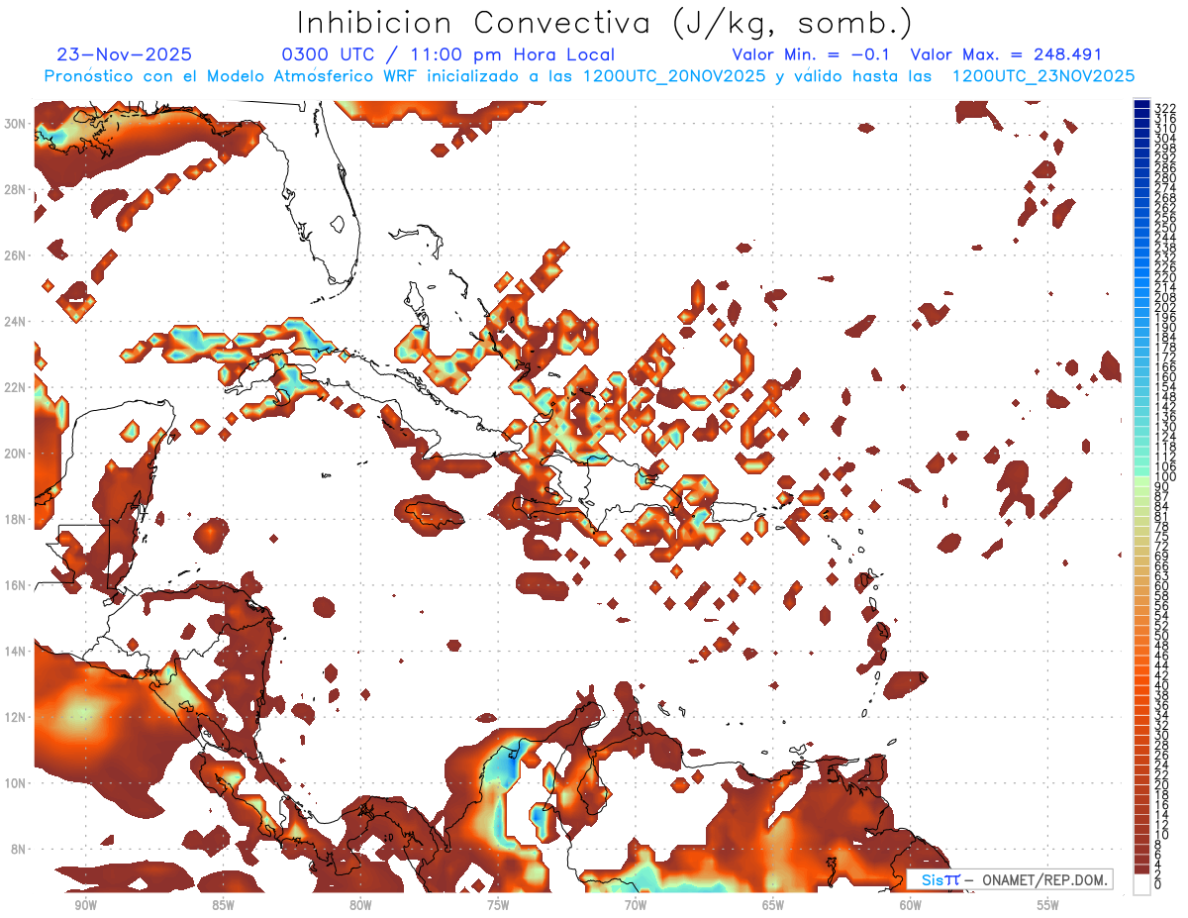Click the "Valor Max. = 248.491" readout
This screenshot has height=918, width=1188.
[x=1006, y=54]
